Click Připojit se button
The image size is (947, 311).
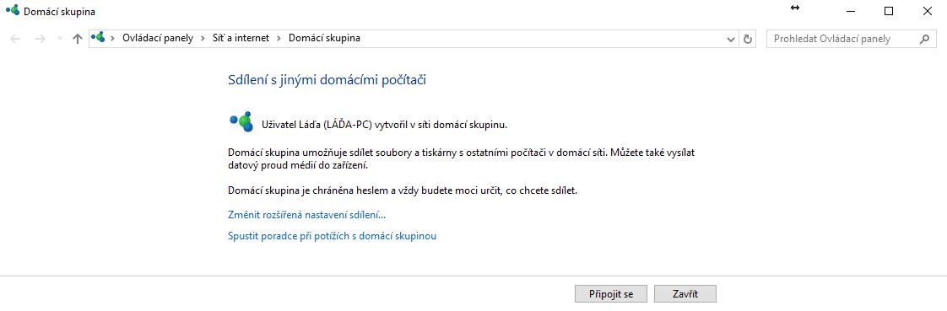click(x=611, y=294)
